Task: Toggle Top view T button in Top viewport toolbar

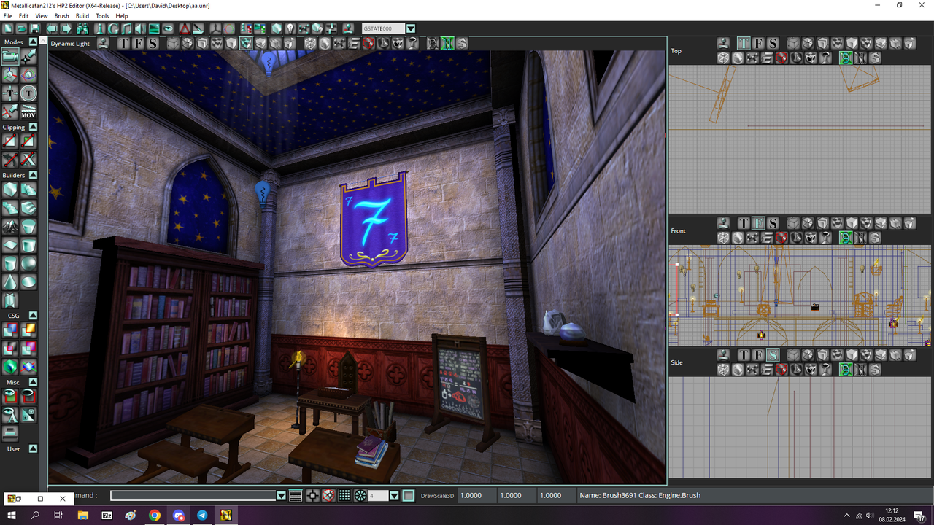Action: pos(744,44)
